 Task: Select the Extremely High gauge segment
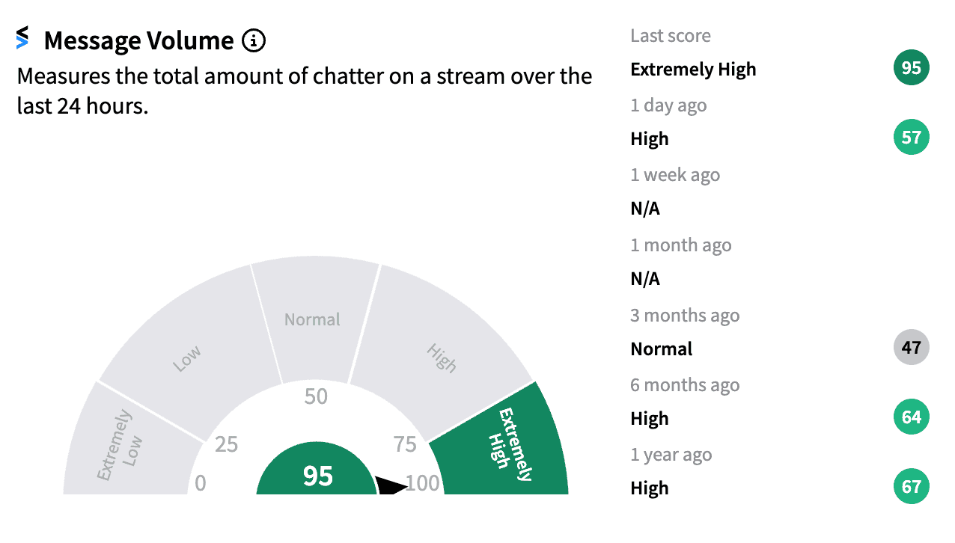click(507, 443)
